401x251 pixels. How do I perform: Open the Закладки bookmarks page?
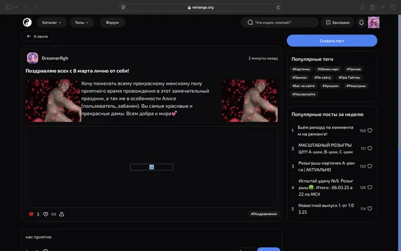click(x=338, y=23)
